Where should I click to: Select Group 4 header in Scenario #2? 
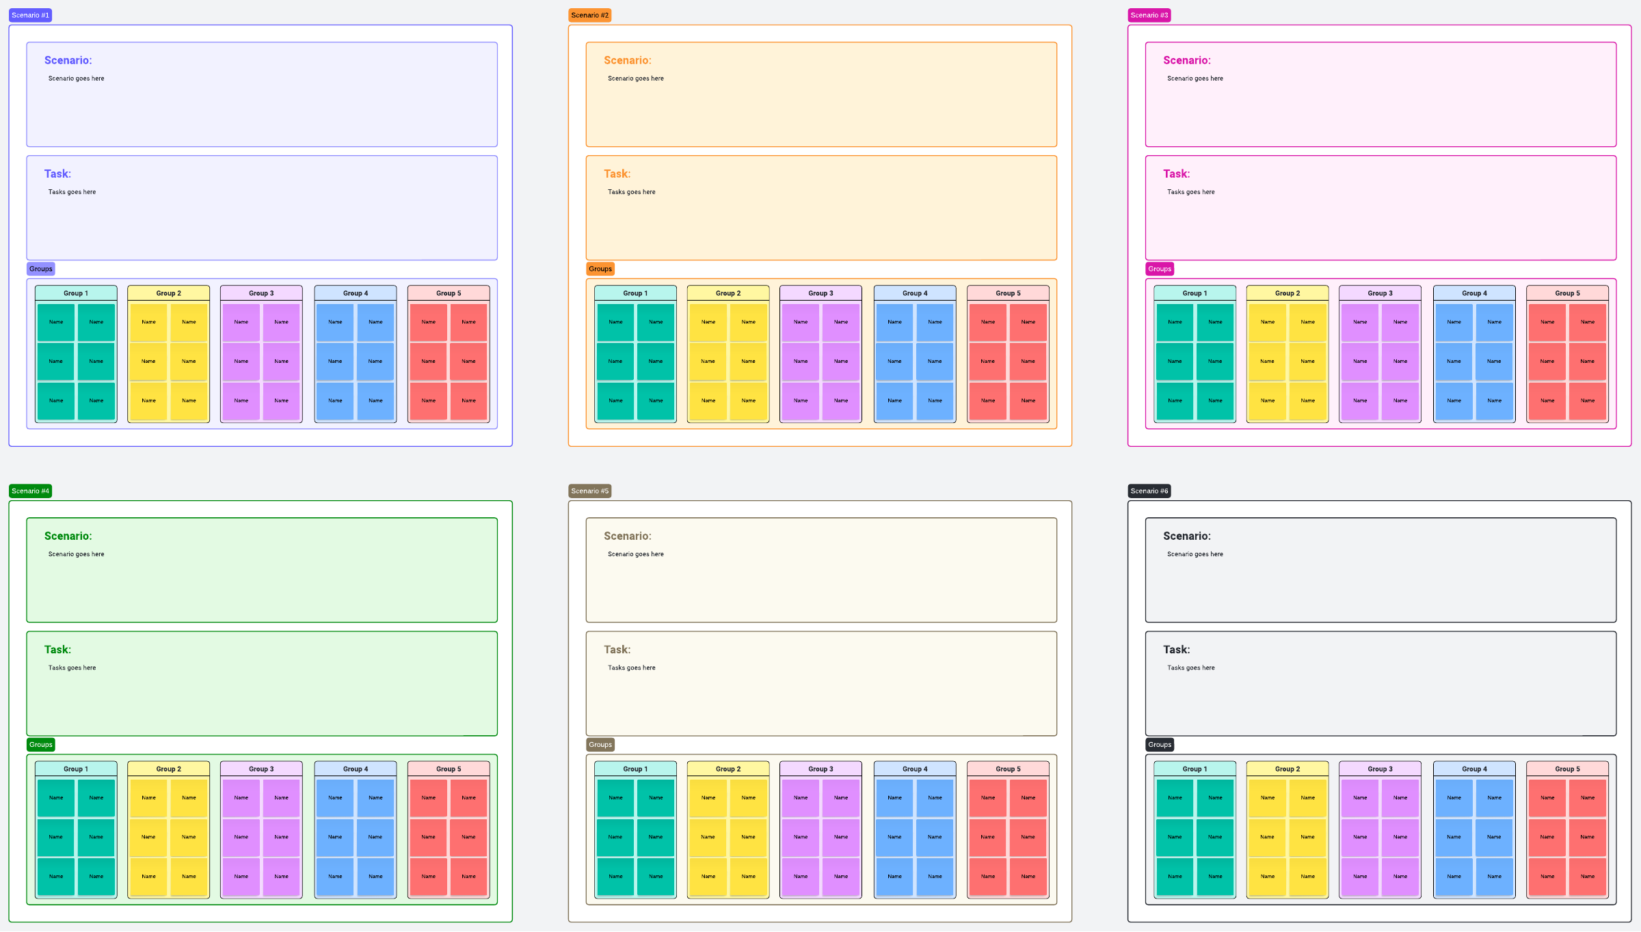[x=915, y=293]
